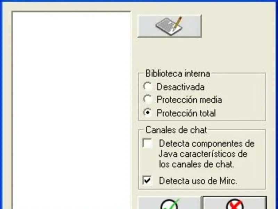Cancel with the red X button
The image size is (278, 209).
[235, 203]
